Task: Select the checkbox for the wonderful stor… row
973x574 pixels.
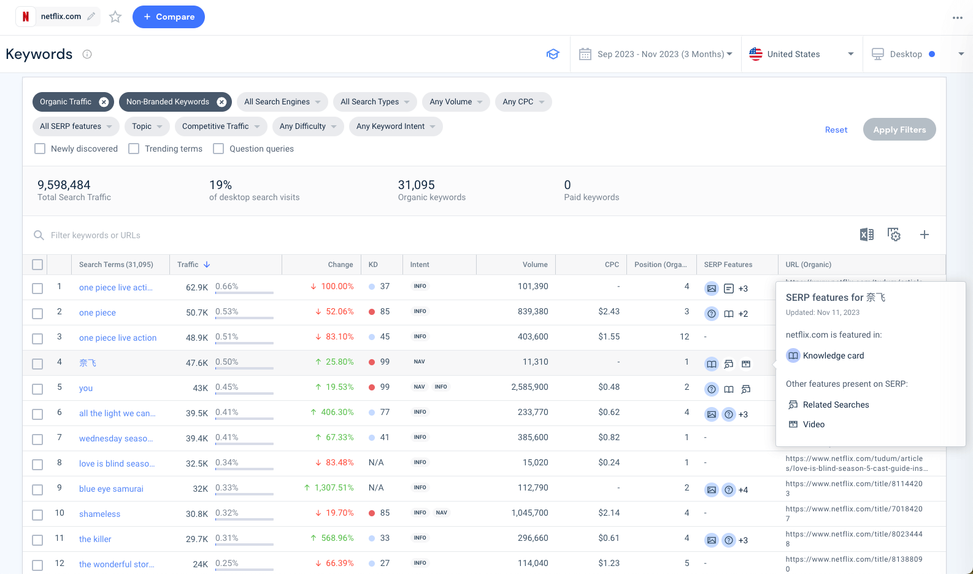Action: click(x=37, y=565)
